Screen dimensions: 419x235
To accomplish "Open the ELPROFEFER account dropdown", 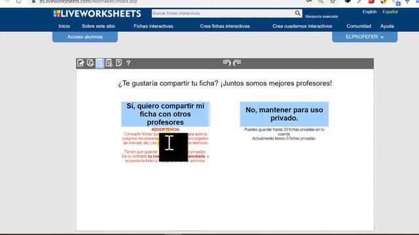I will (365, 37).
